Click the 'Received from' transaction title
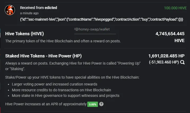The width and height of the screenshot is (190, 113). (x=38, y=8)
